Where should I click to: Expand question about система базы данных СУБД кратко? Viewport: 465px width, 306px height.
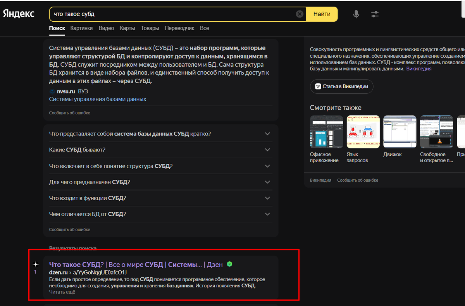pos(160,134)
